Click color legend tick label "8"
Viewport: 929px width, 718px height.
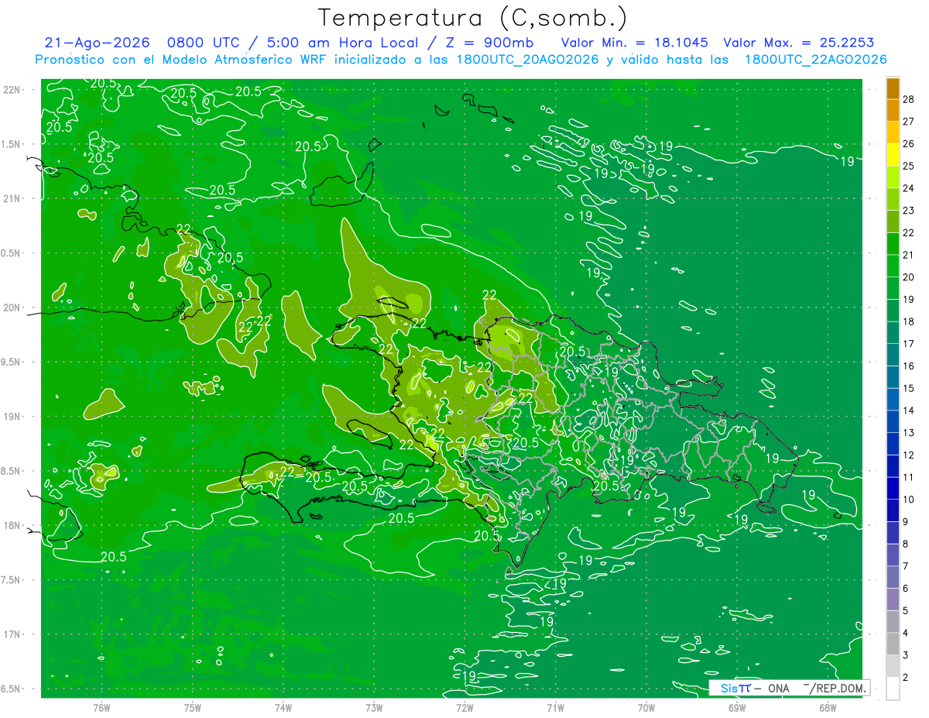point(906,544)
